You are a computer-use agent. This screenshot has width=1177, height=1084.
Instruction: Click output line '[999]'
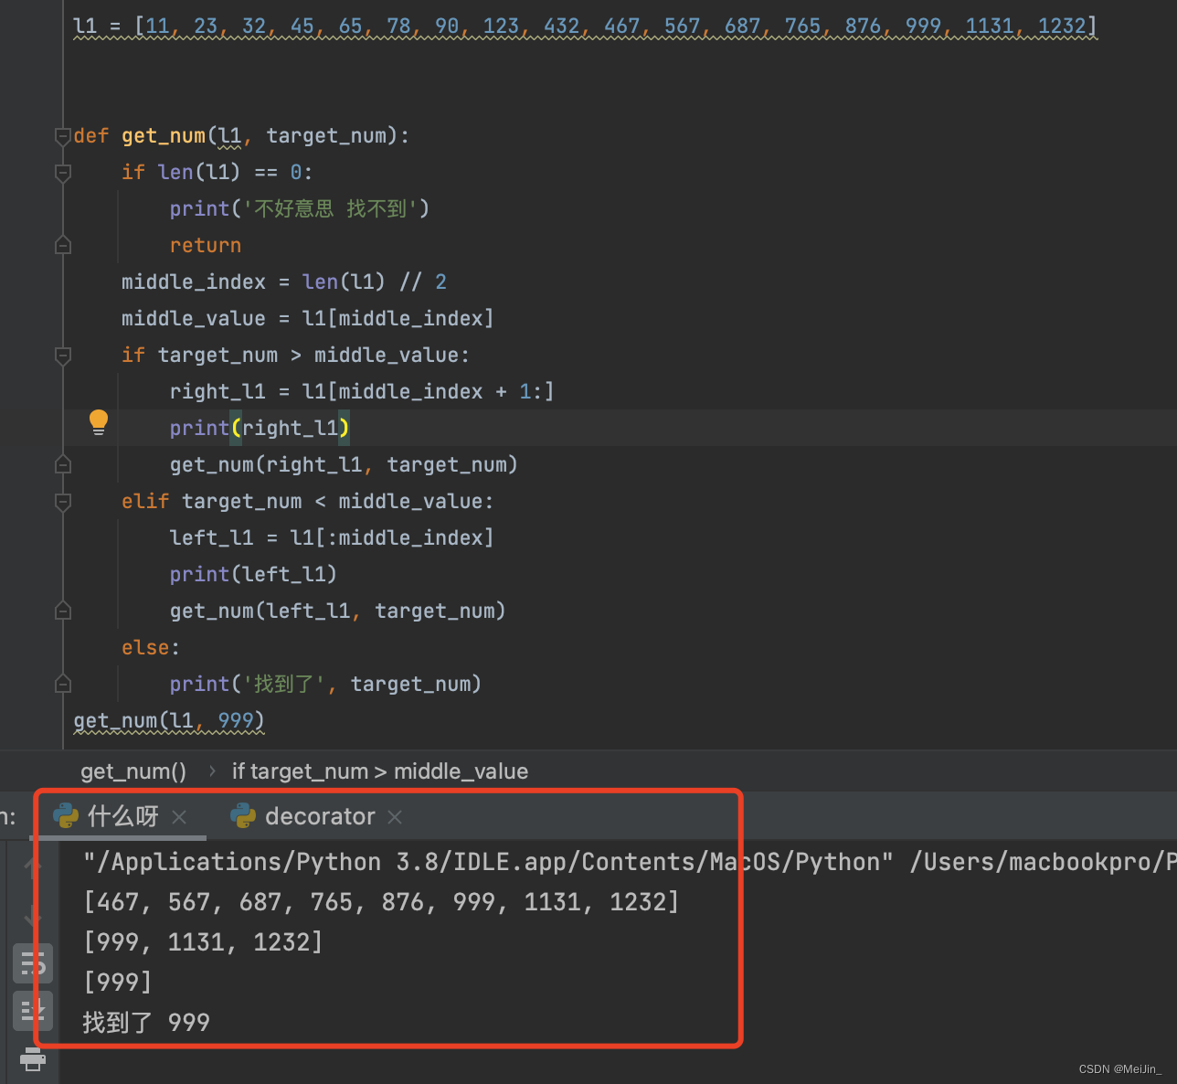pos(117,983)
